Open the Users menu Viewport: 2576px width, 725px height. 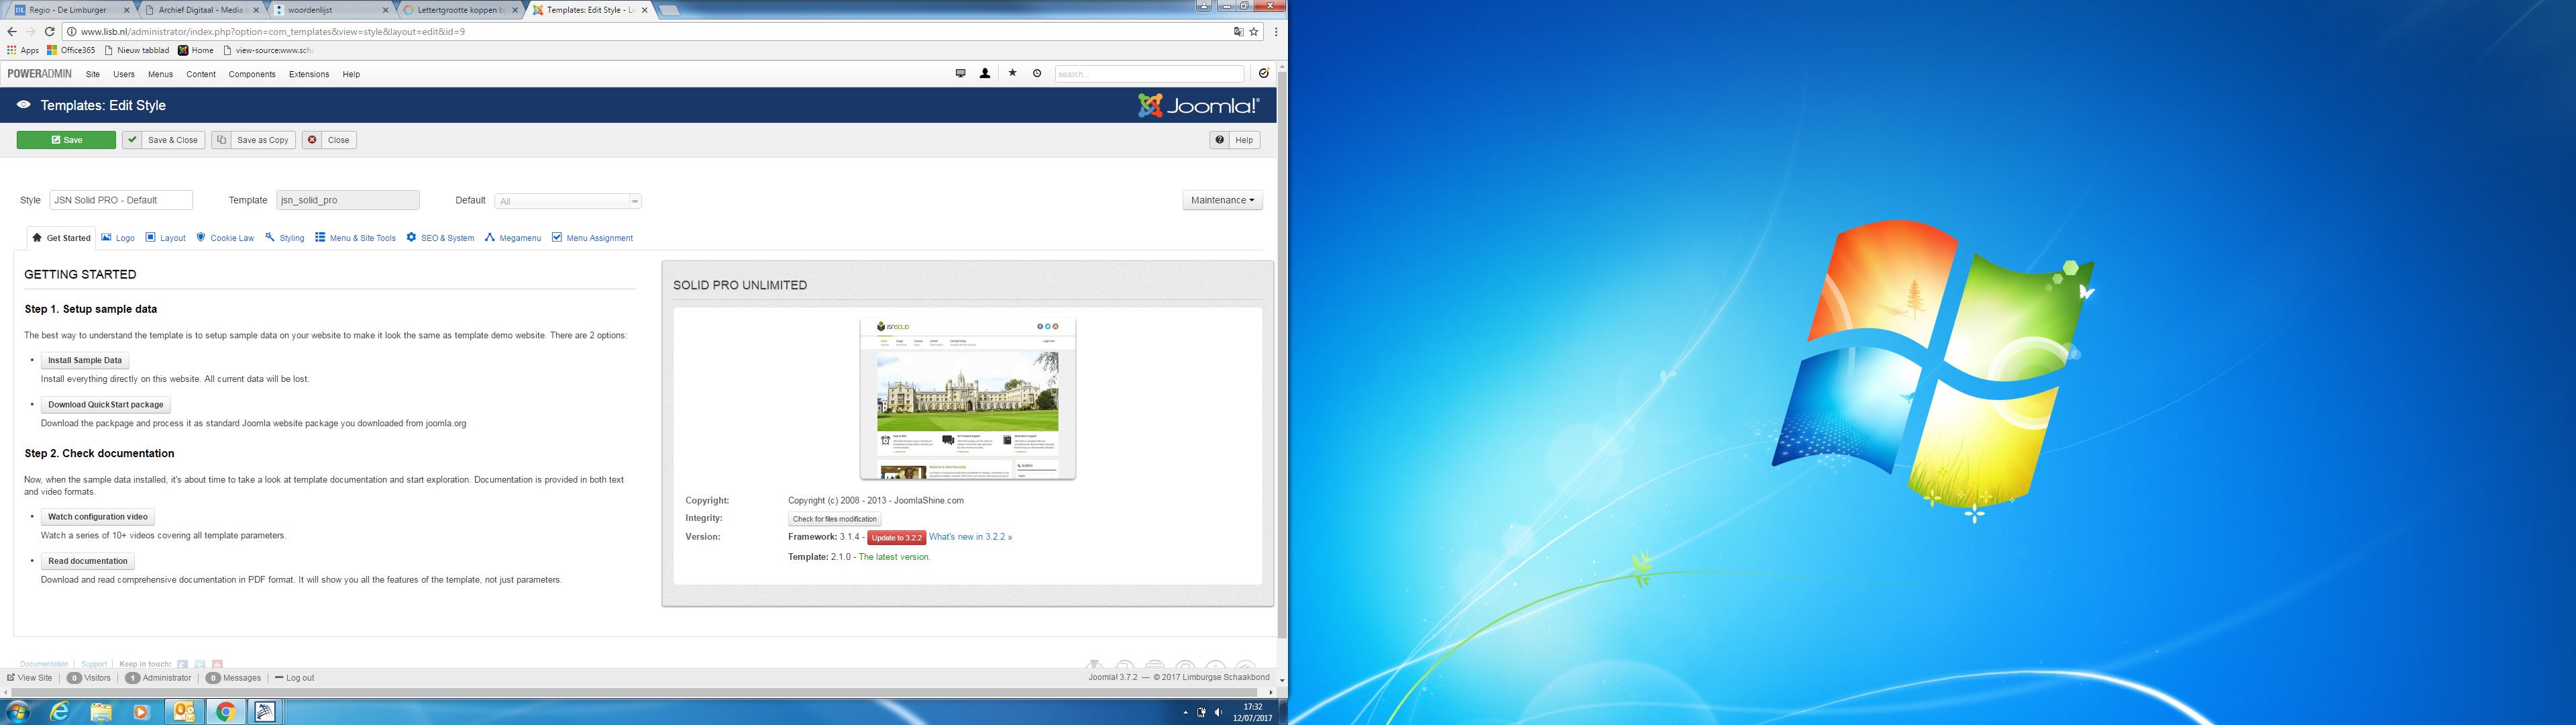pos(124,74)
